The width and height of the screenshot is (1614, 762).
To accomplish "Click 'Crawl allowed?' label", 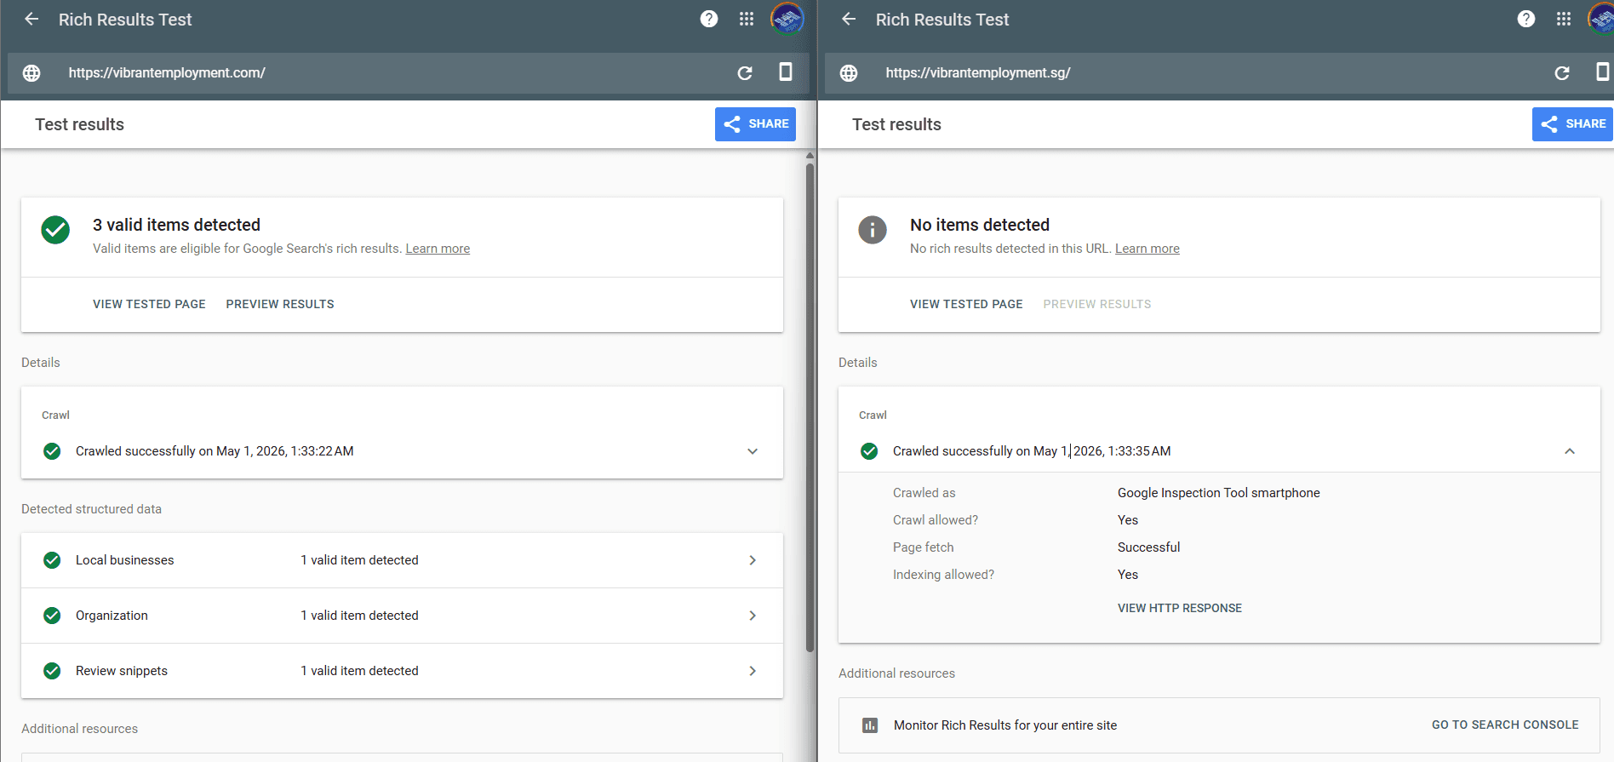I will click(x=936, y=520).
